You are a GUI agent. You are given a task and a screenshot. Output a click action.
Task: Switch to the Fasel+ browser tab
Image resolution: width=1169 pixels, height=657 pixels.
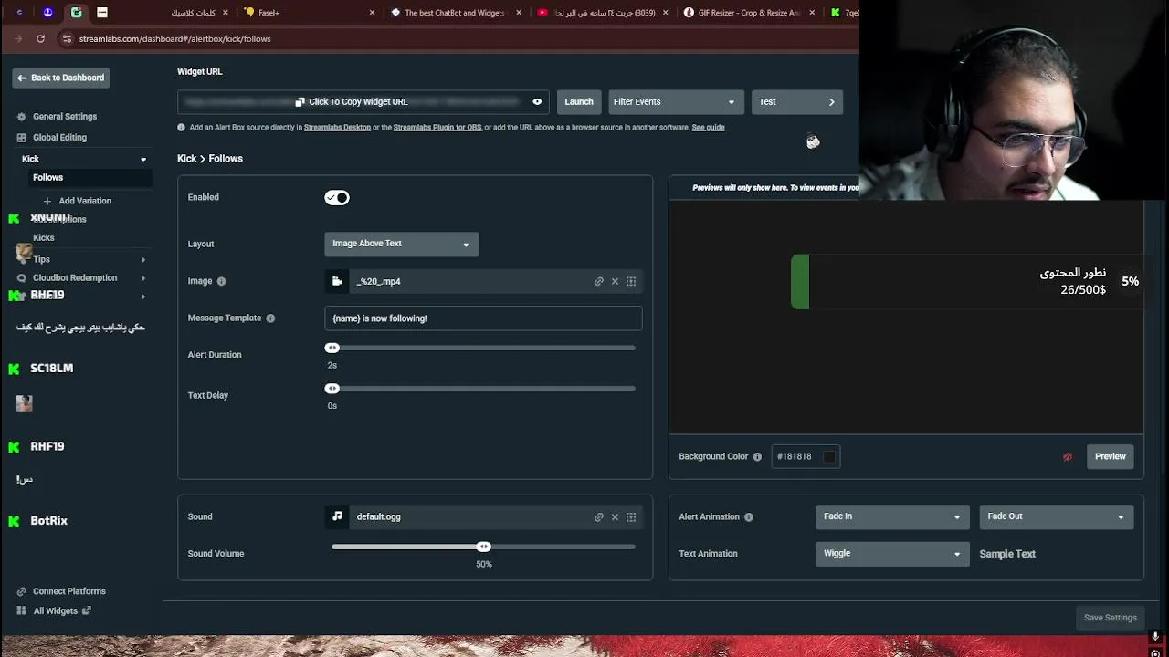311,13
